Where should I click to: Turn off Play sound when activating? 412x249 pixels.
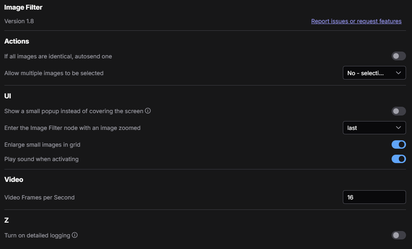[398, 159]
